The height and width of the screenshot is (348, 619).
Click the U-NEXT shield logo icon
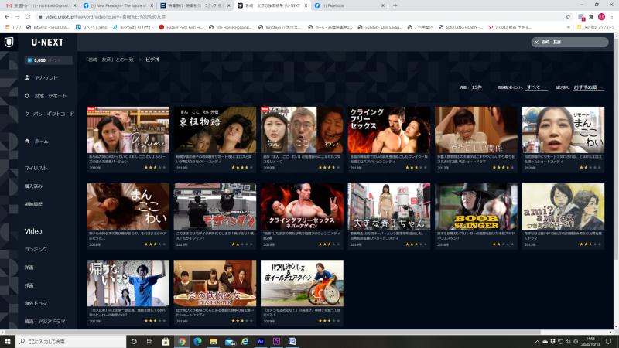[9, 42]
